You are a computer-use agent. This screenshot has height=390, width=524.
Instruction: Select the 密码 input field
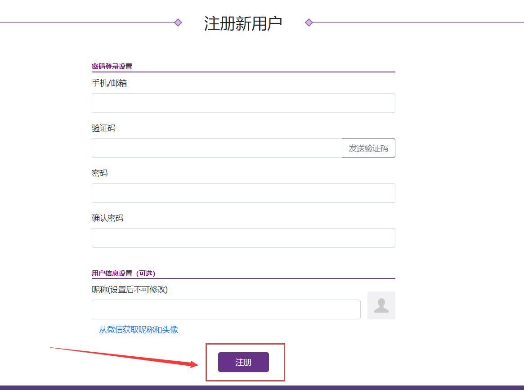[243, 193]
